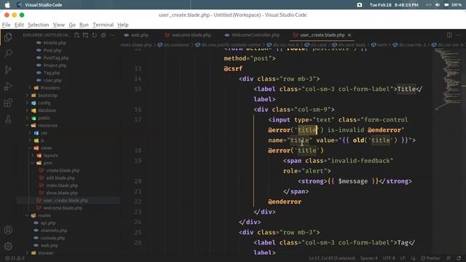Open User.php in Explorer
Image resolution: width=466 pixels, height=262 pixels.
coord(52,80)
